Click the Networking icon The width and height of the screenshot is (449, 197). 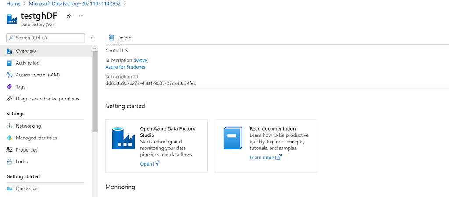click(10, 126)
